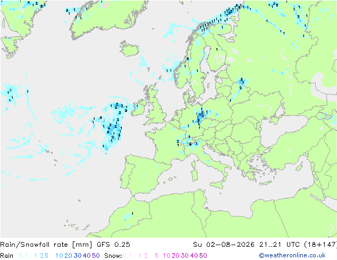Select the 10 value in Snow legend
The height and width of the screenshot is (260, 337).
coord(166,256)
